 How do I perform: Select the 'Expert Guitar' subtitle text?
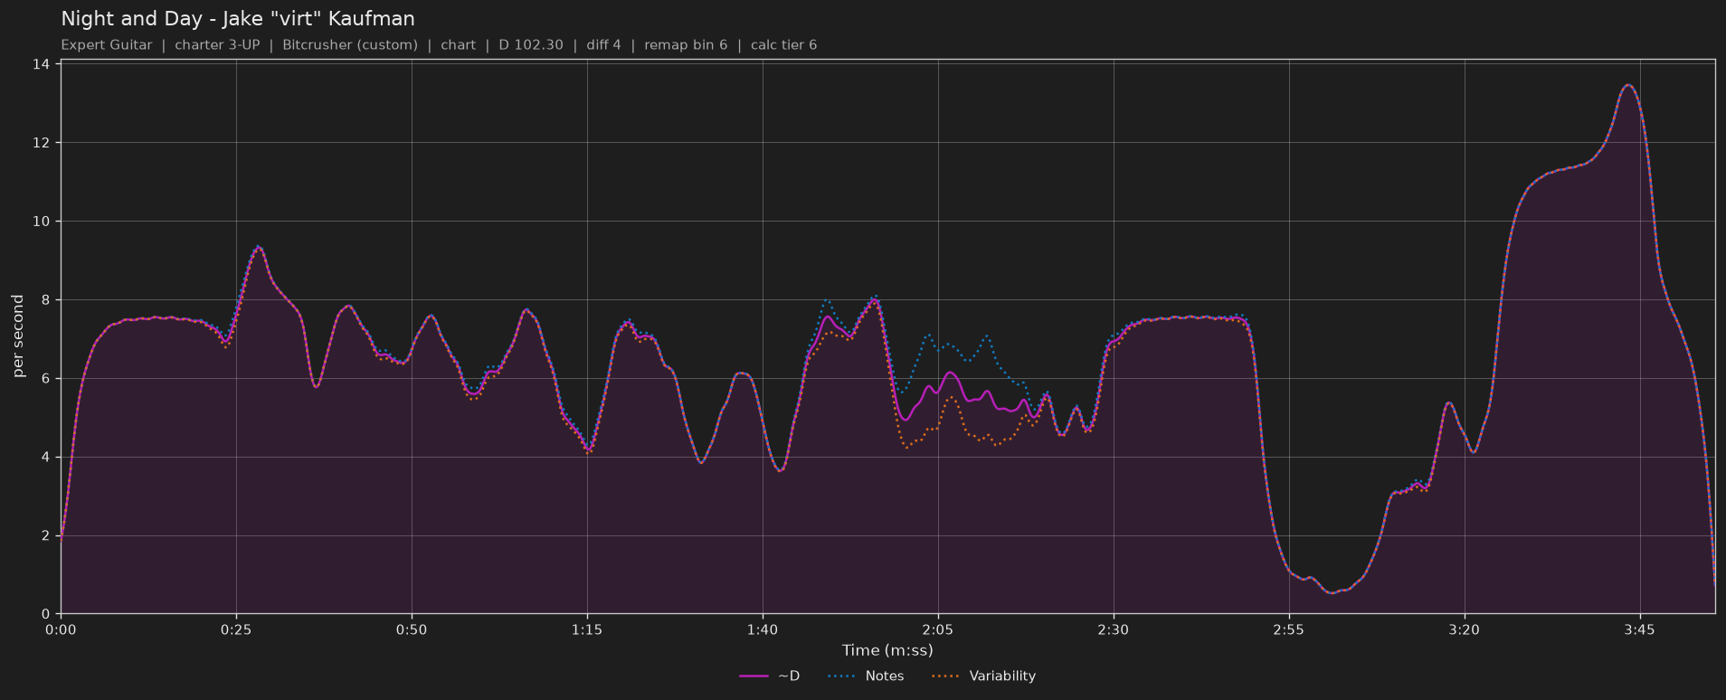107,44
